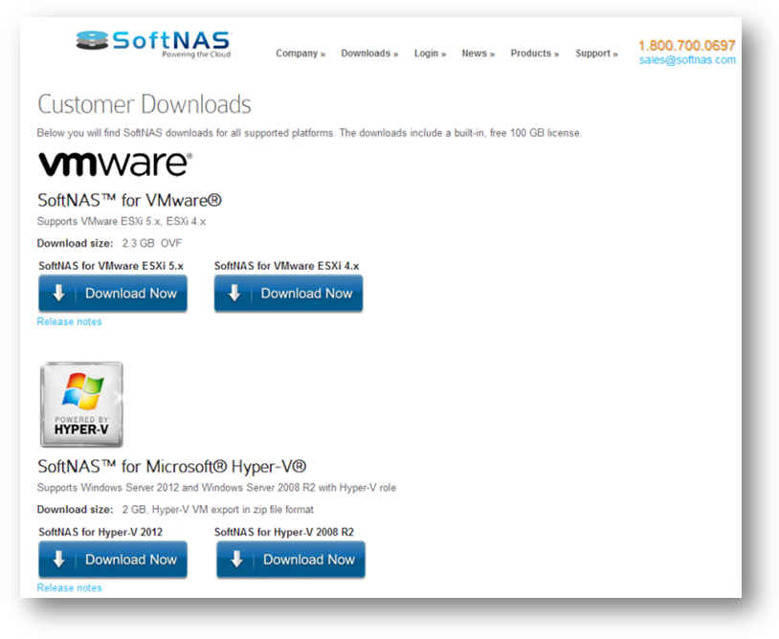Open the News menu

pyautogui.click(x=479, y=54)
